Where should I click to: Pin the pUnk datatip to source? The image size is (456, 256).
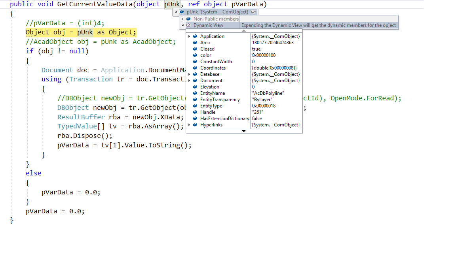coord(253,12)
